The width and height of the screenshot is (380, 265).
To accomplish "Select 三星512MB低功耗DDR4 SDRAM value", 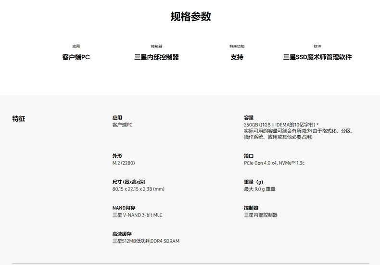I will [x=146, y=241].
